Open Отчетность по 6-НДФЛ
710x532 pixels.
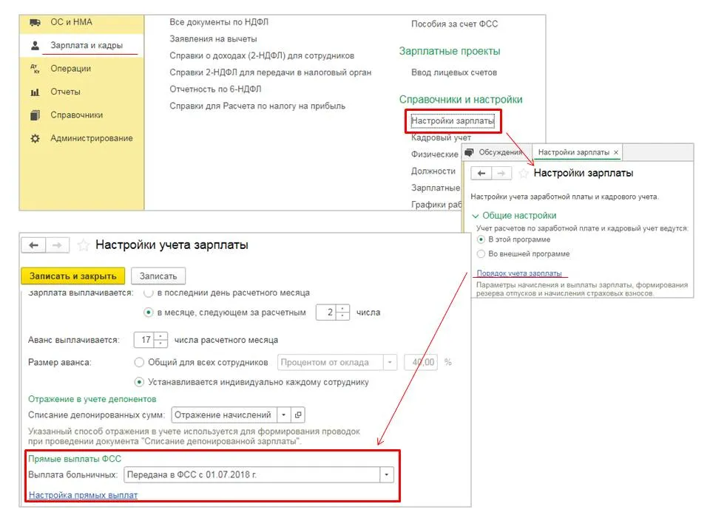(215, 89)
